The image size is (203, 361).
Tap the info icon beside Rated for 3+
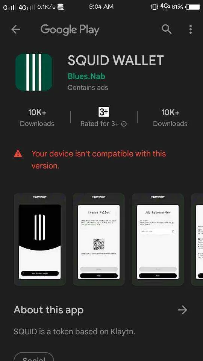point(124,124)
